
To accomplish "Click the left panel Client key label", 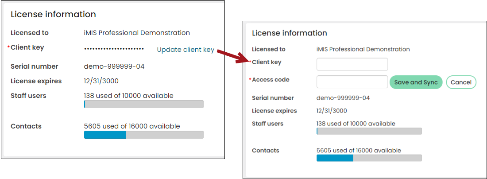I will [27, 47].
